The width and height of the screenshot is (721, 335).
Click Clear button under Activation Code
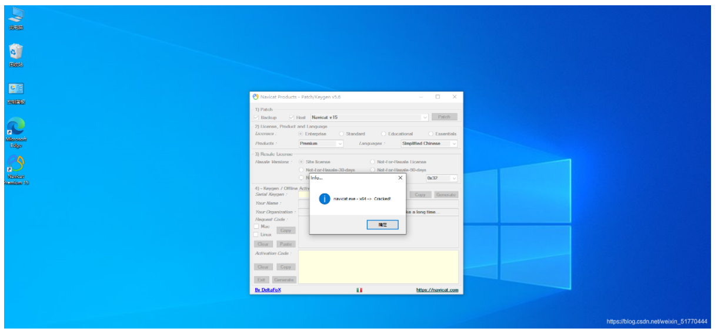(263, 267)
